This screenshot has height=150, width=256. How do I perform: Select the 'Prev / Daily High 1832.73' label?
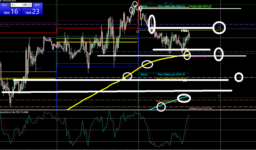click(171, 6)
